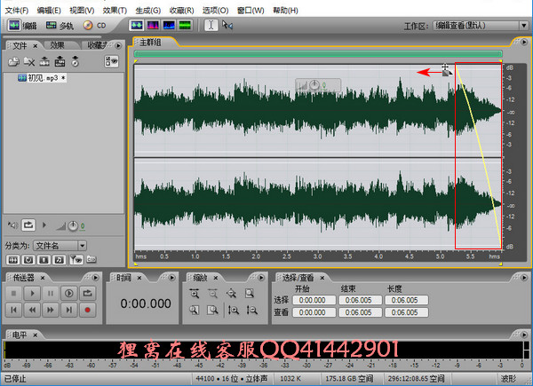Switch to the 效果 panel tab

click(x=57, y=45)
